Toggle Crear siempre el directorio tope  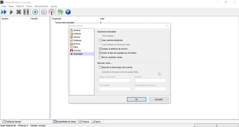pyautogui.click(x=100, y=45)
